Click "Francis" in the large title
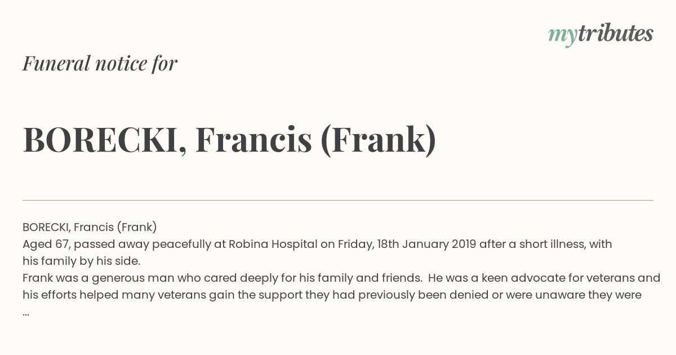Viewport: 676px width, 355px height. click(x=253, y=140)
